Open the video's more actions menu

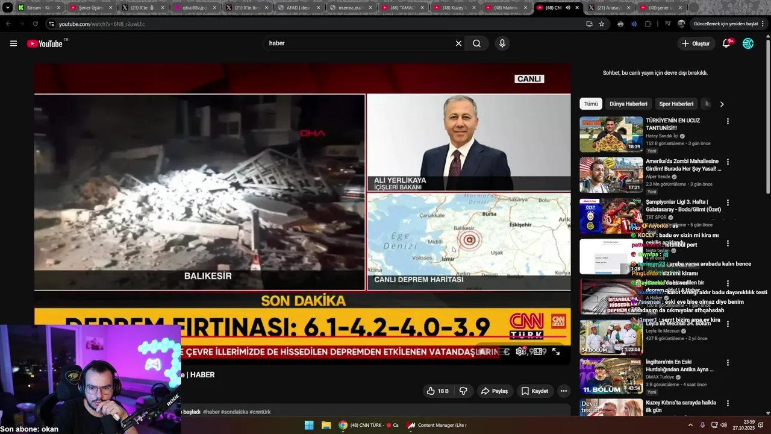[x=564, y=391]
